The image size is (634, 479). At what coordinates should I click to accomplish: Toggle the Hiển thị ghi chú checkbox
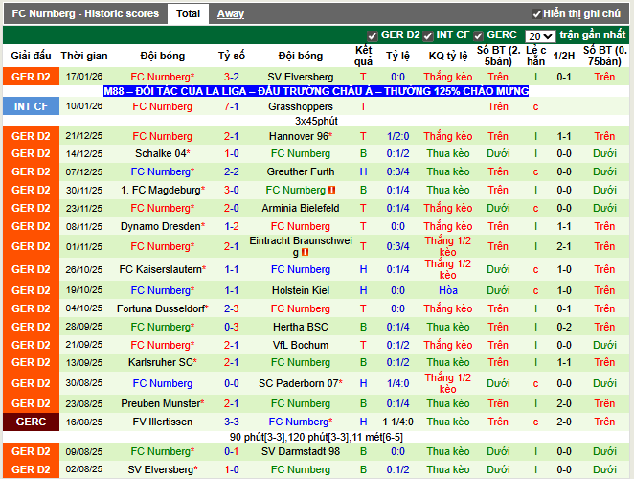536,14
